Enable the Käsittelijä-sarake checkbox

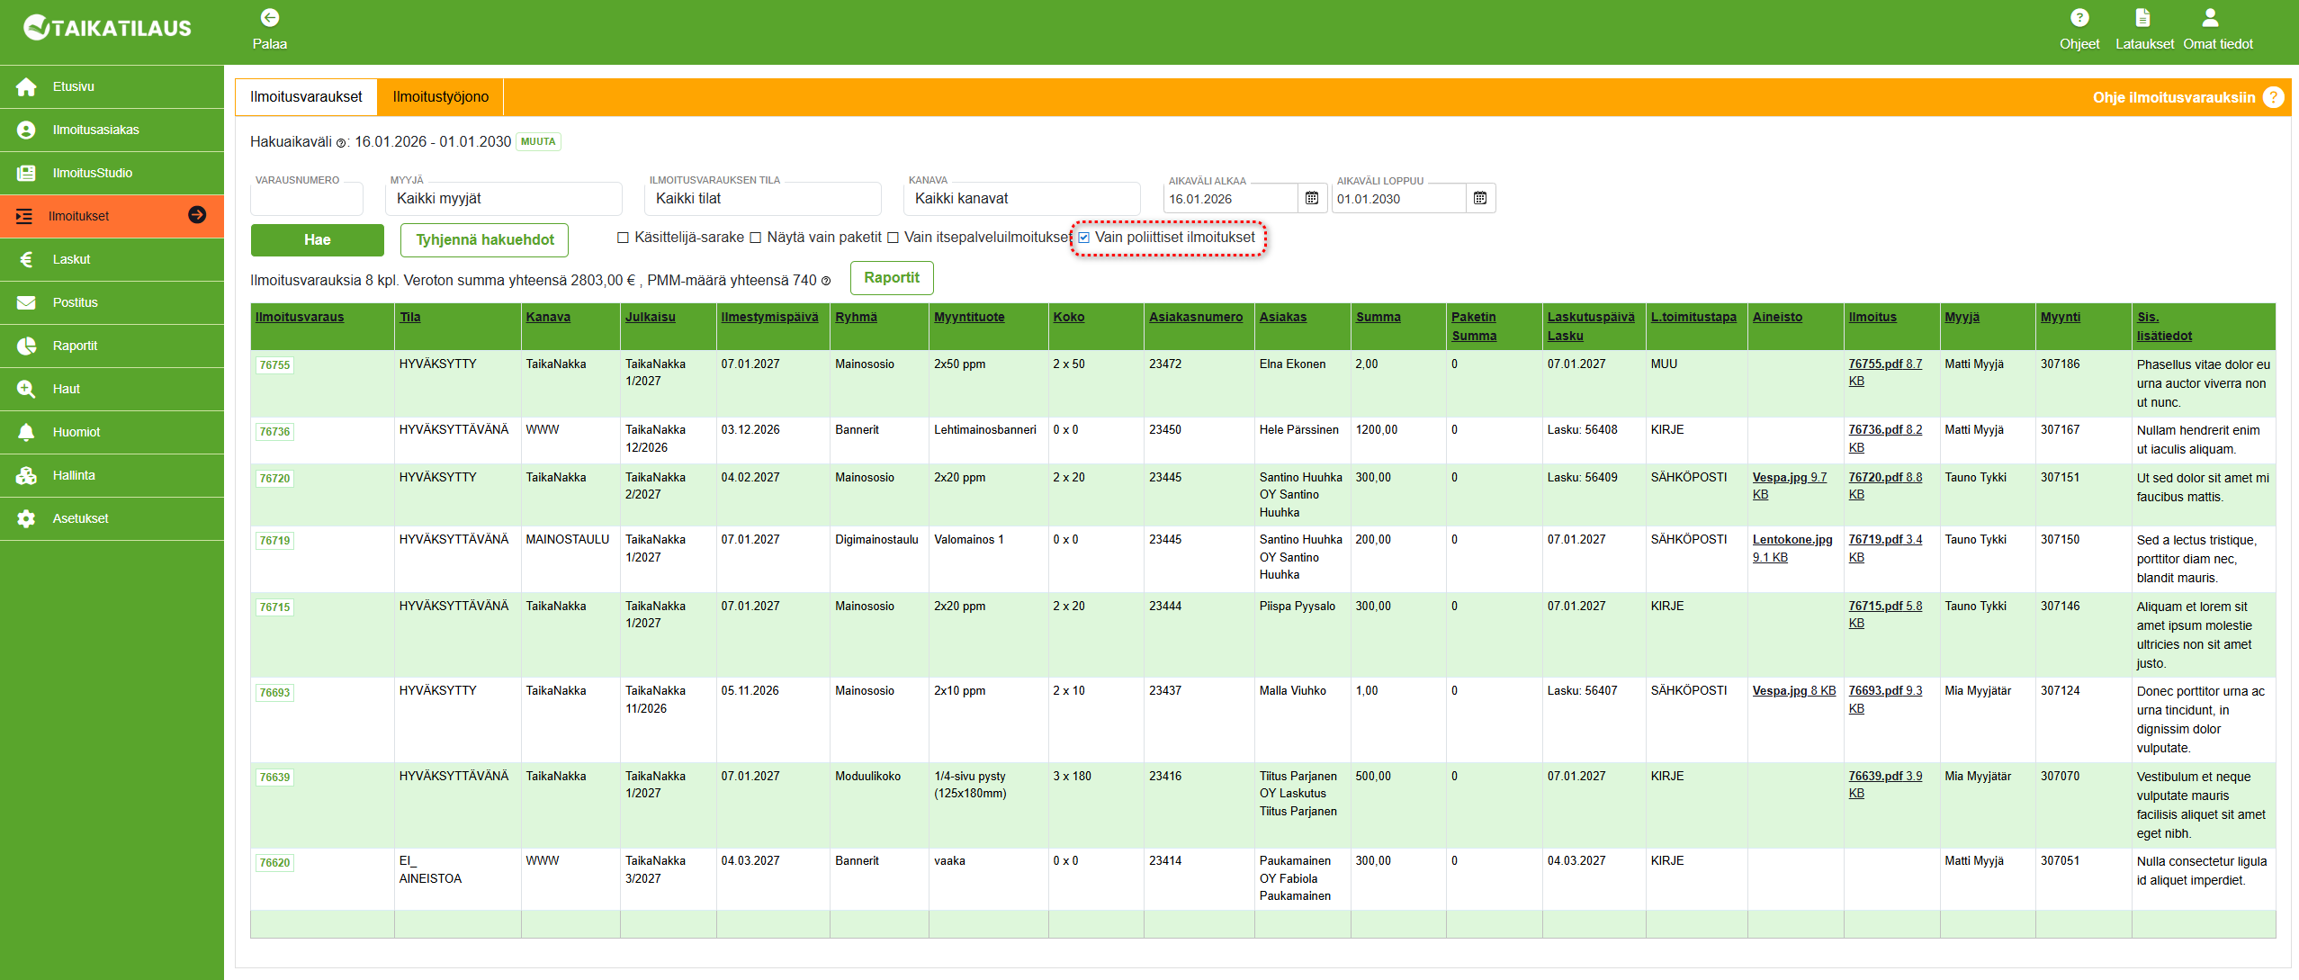[623, 238]
